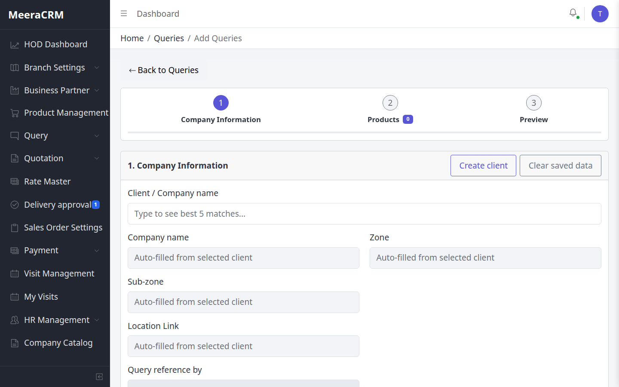Click the HR Management people icon
619x387 pixels.
click(x=15, y=320)
